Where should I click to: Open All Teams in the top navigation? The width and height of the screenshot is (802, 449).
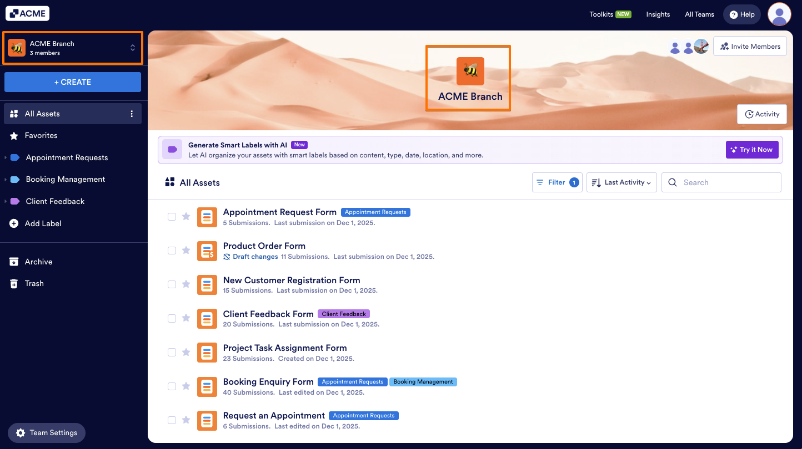pos(699,14)
